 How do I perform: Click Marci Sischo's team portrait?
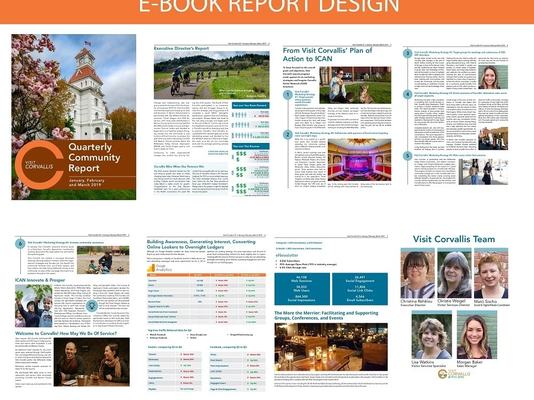coord(491,274)
